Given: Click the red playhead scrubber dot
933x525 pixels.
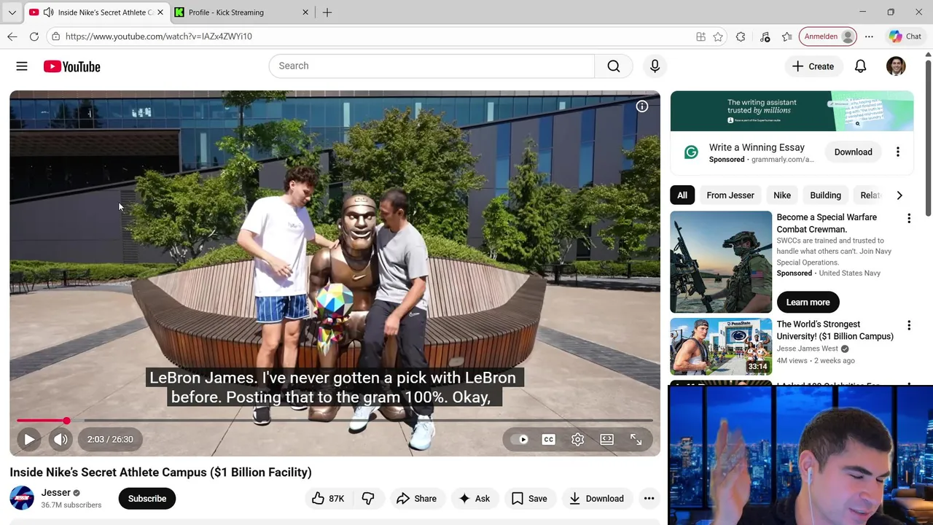Looking at the screenshot, I should [x=66, y=421].
